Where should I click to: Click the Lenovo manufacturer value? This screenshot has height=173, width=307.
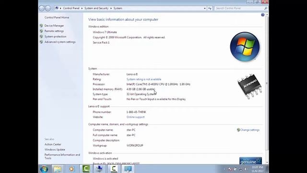(x=132, y=74)
